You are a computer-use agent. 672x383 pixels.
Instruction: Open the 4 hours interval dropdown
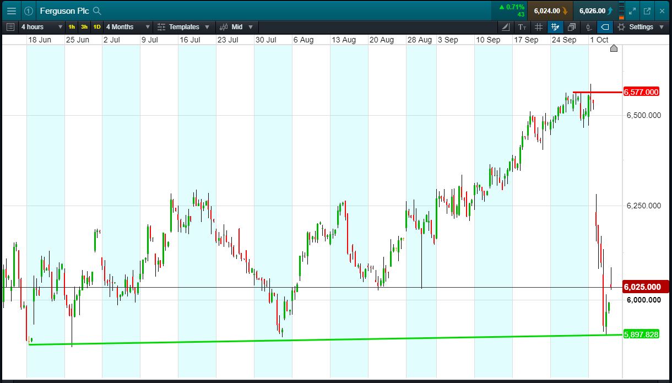point(42,27)
